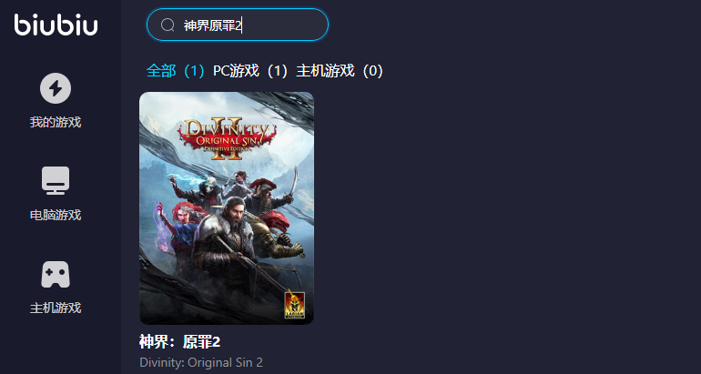Click the 主机游戏 label in the sidebar
This screenshot has width=701, height=374.
click(56, 308)
